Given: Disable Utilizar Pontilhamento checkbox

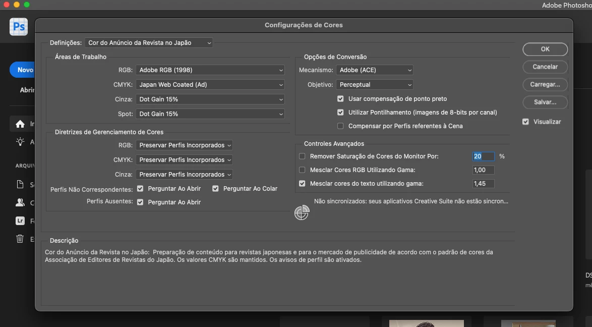Looking at the screenshot, I should (x=340, y=112).
